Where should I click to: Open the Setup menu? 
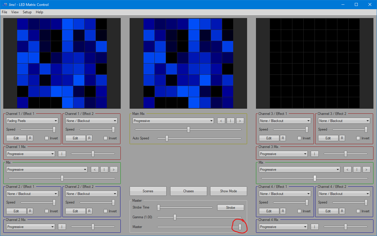(27, 12)
